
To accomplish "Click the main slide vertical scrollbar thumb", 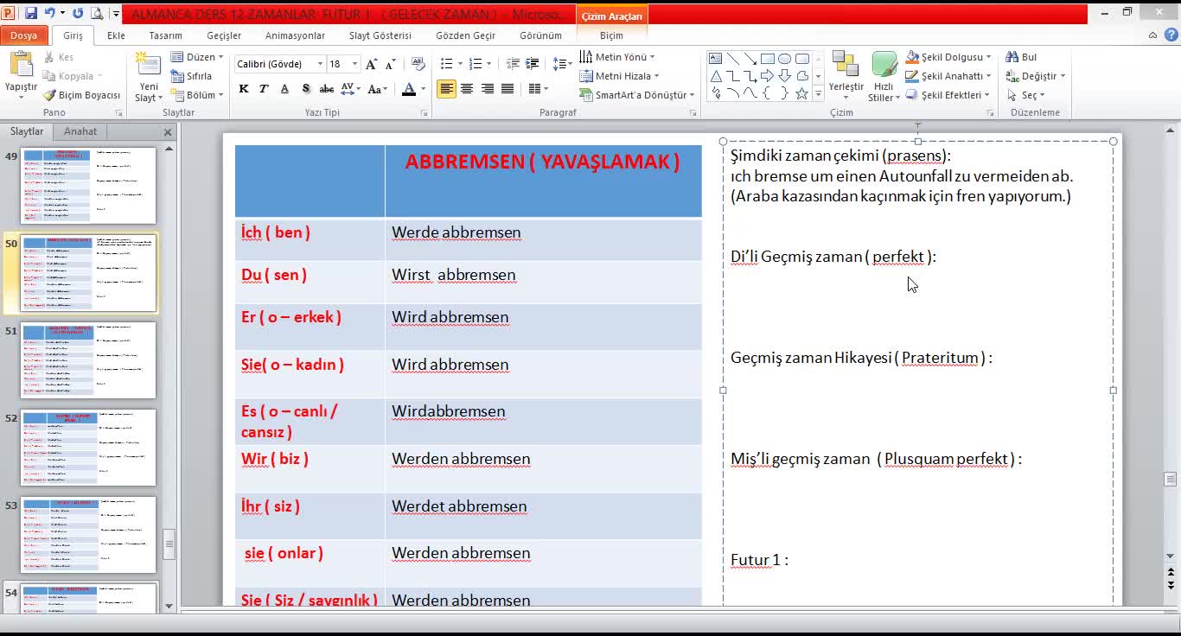I will 1170,479.
